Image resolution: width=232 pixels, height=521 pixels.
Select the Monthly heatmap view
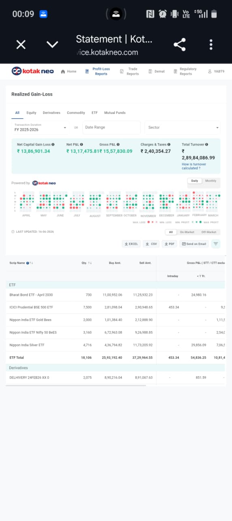point(211,181)
